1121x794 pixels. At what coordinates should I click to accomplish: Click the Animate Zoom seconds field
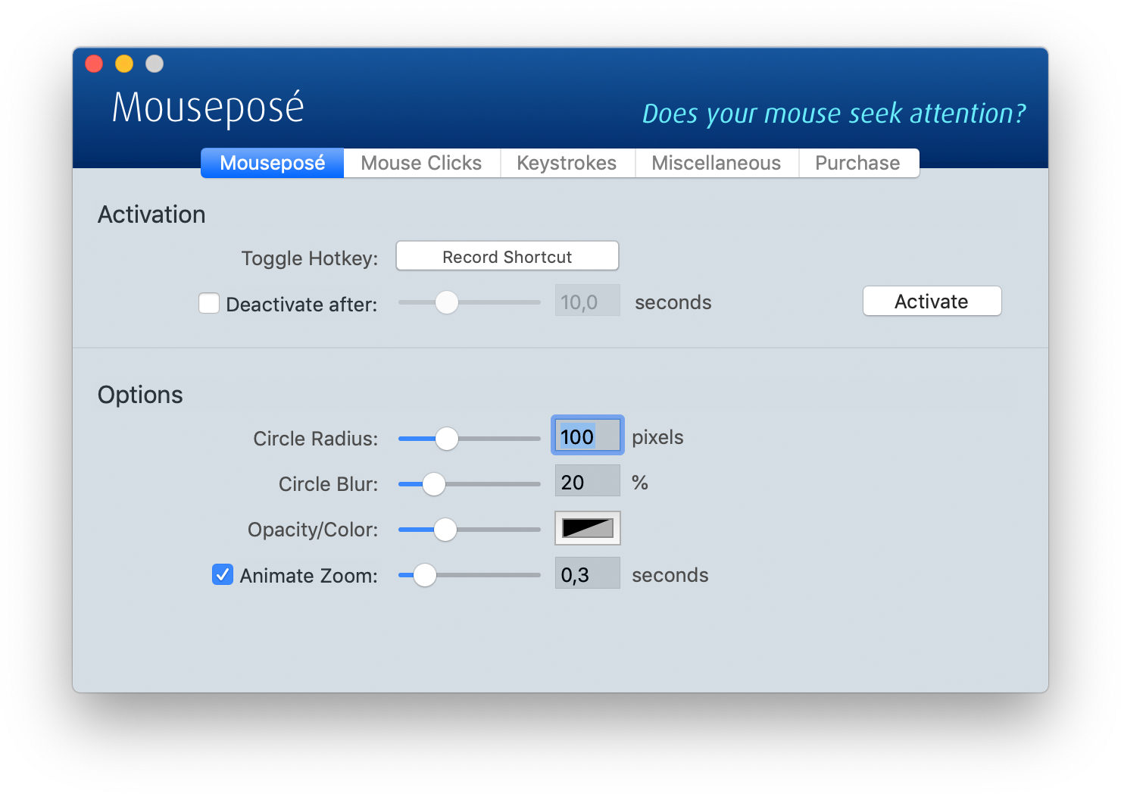point(588,574)
